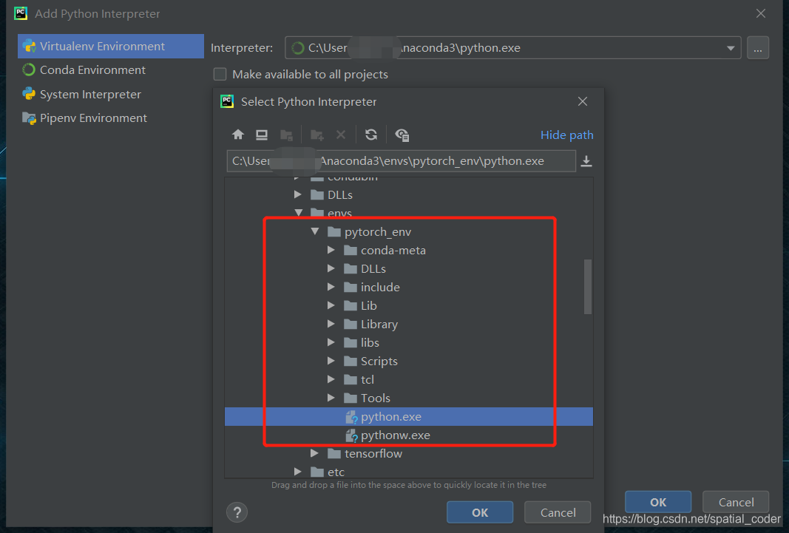Select the tcl folder
The width and height of the screenshot is (789, 533).
(x=368, y=380)
